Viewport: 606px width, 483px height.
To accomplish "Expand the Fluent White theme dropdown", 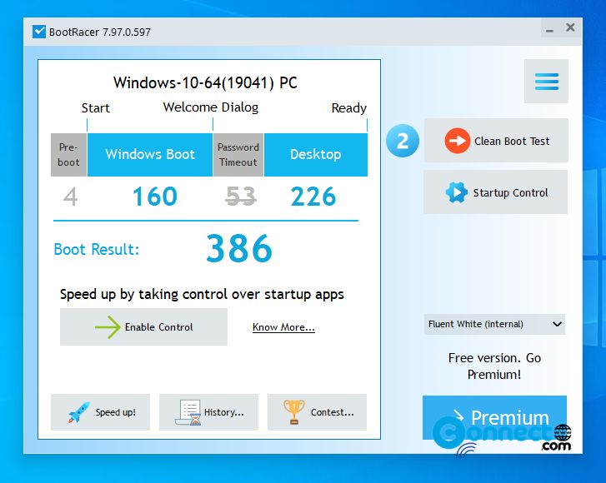I will pos(494,324).
